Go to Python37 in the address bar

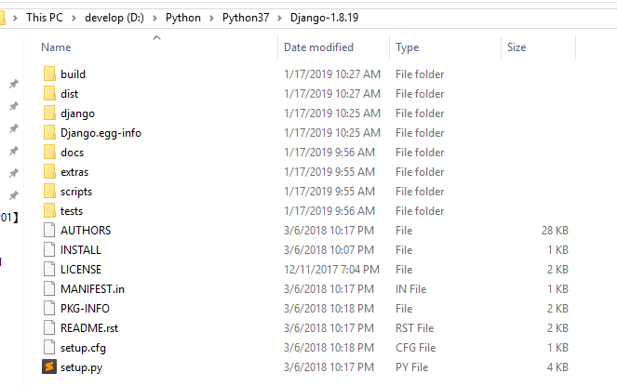pyautogui.click(x=246, y=18)
